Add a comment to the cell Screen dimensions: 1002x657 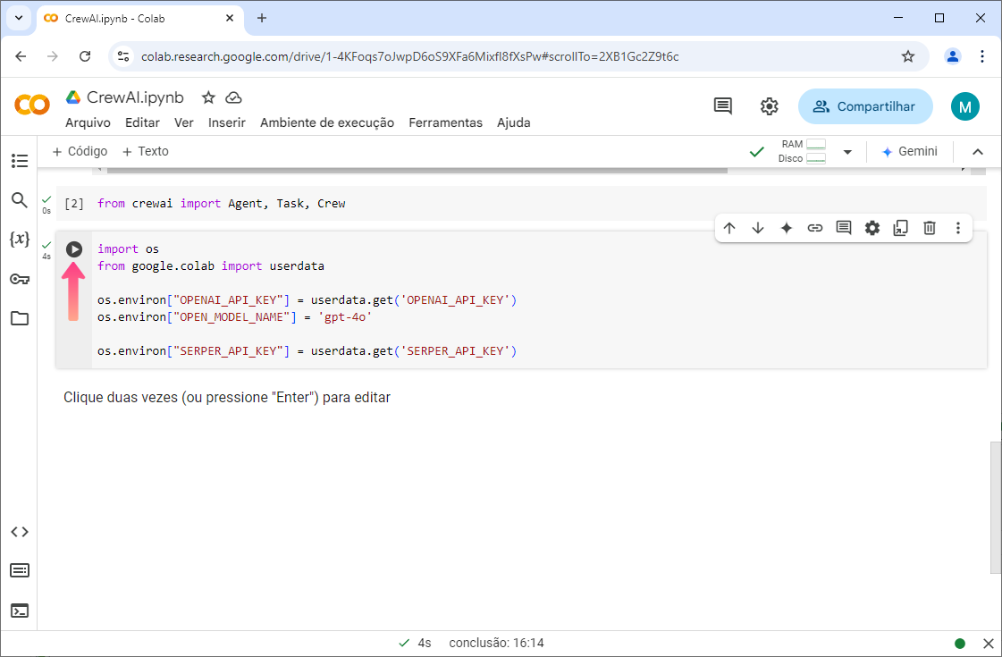tap(844, 228)
